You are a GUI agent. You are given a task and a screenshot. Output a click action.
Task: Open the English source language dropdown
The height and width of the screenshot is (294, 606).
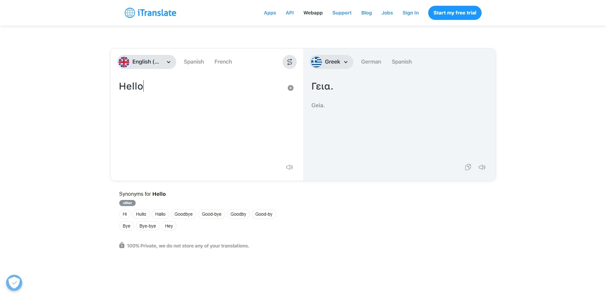[x=147, y=62]
